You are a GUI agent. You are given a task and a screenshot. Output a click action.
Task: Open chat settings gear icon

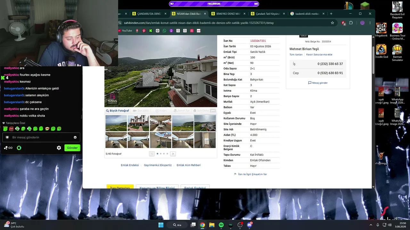point(59,148)
